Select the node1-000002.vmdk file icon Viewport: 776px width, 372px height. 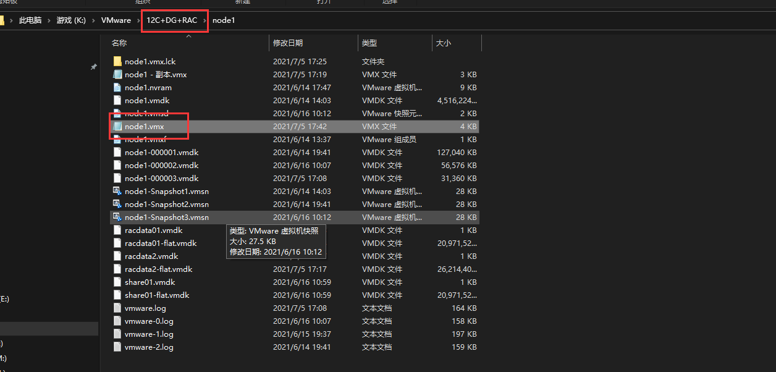pyautogui.click(x=117, y=165)
